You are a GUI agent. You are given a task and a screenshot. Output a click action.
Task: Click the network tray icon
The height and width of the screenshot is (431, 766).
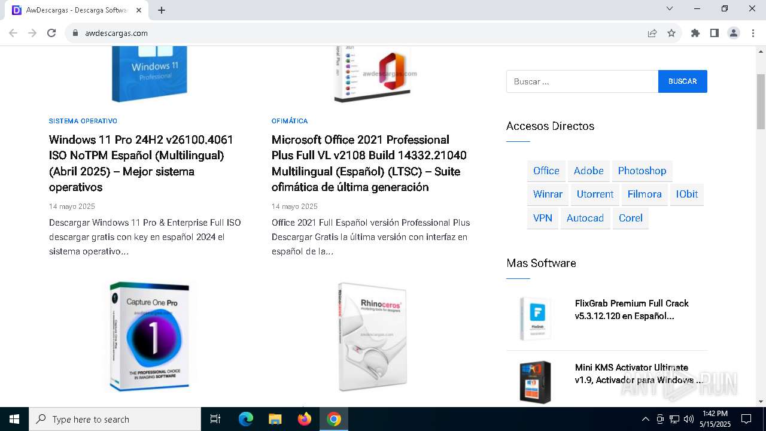coord(674,419)
